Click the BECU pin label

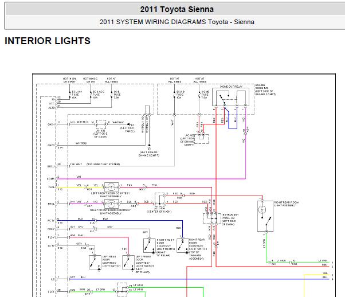click(51, 166)
